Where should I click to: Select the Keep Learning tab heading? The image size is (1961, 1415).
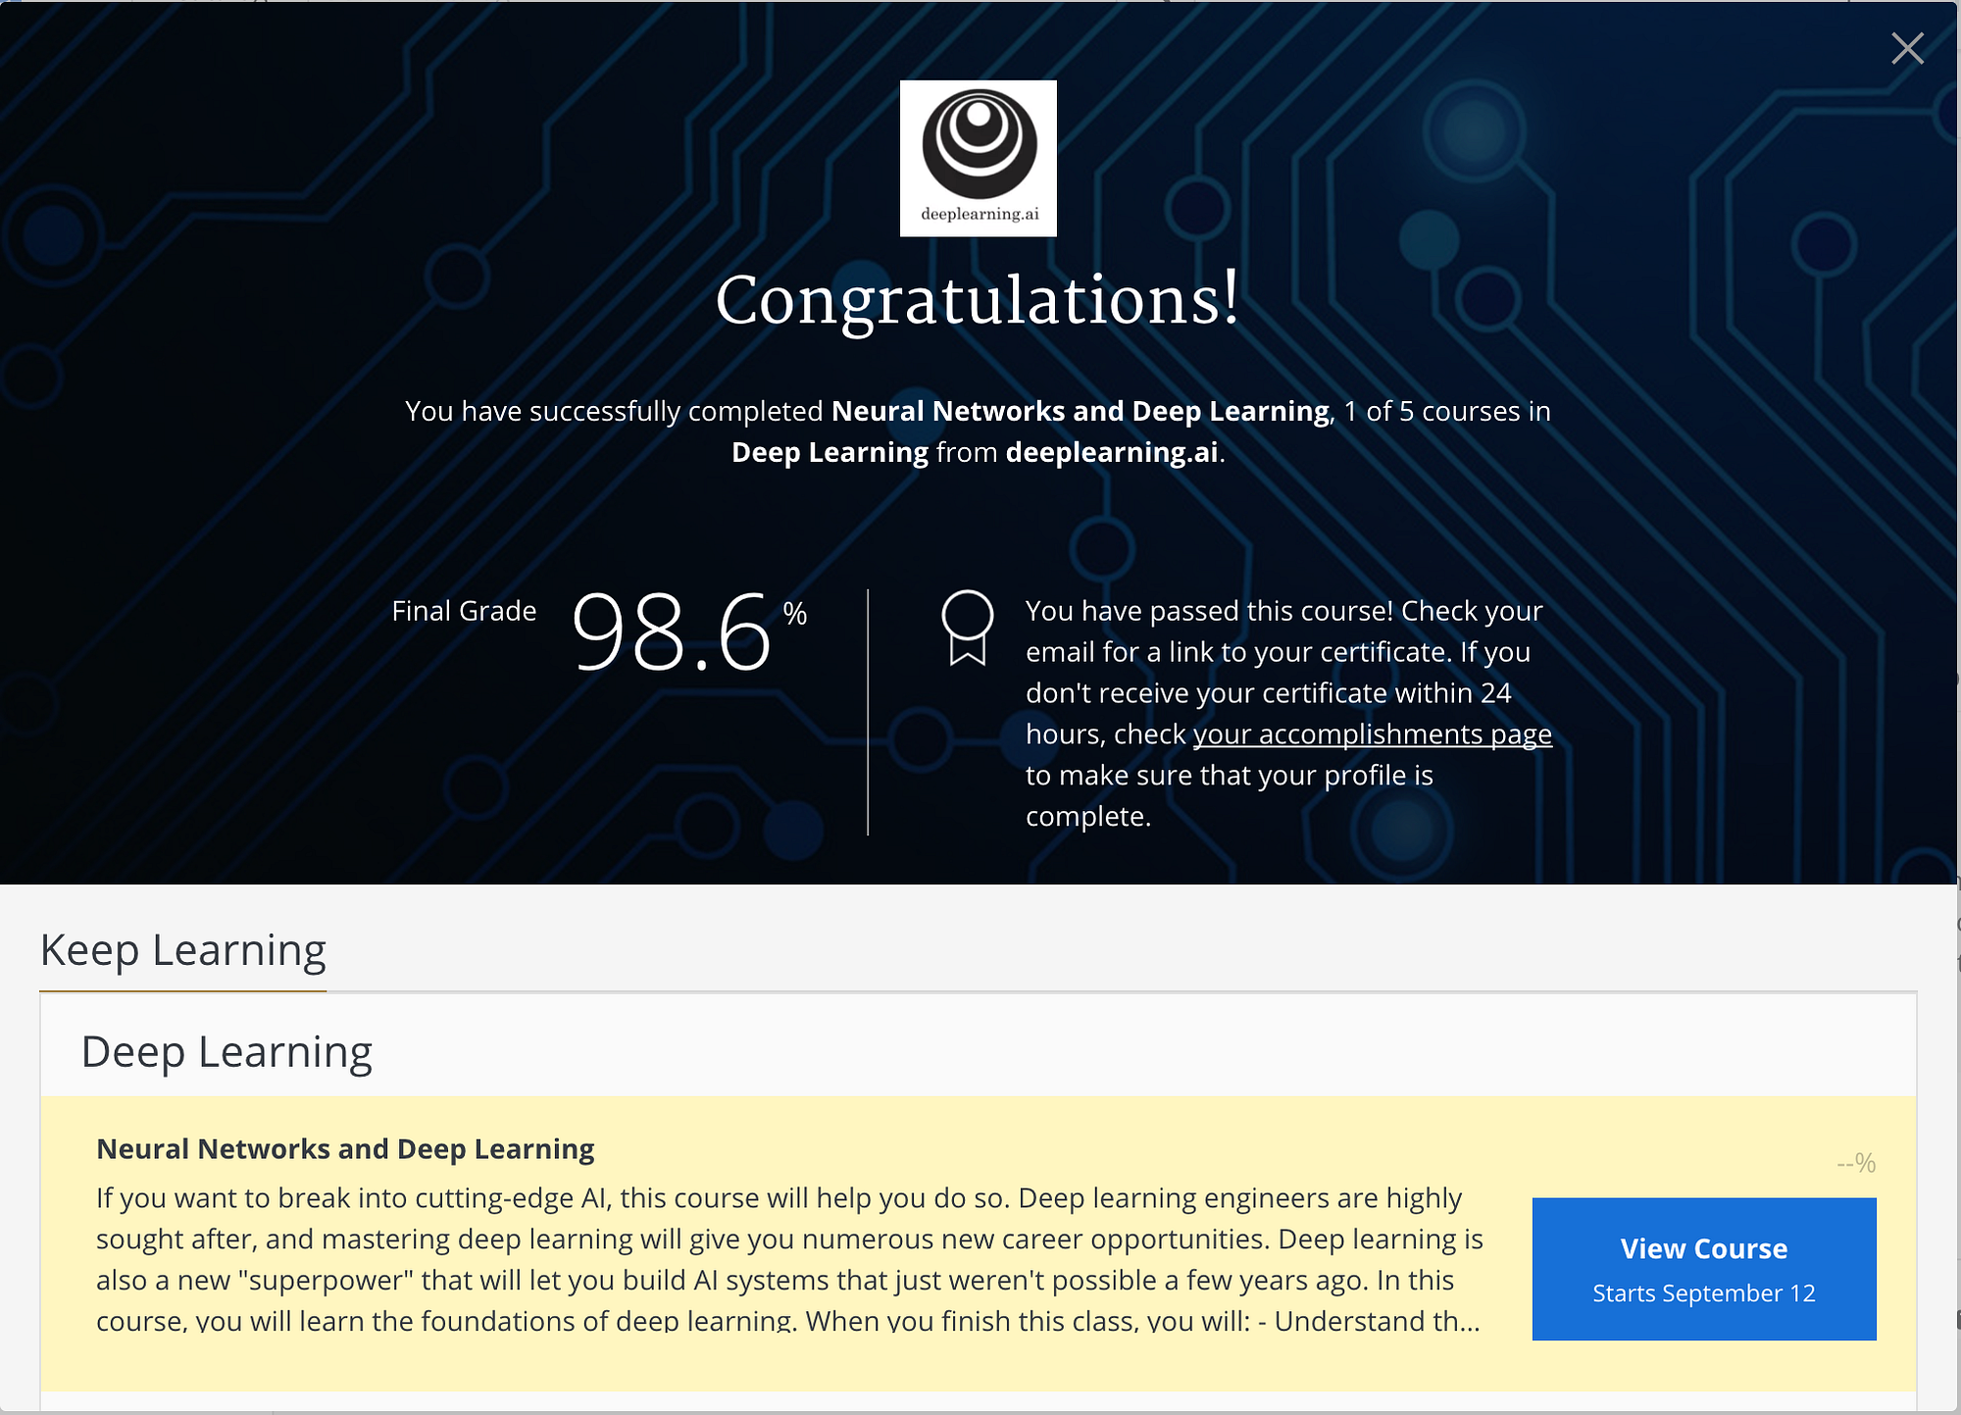[x=183, y=949]
